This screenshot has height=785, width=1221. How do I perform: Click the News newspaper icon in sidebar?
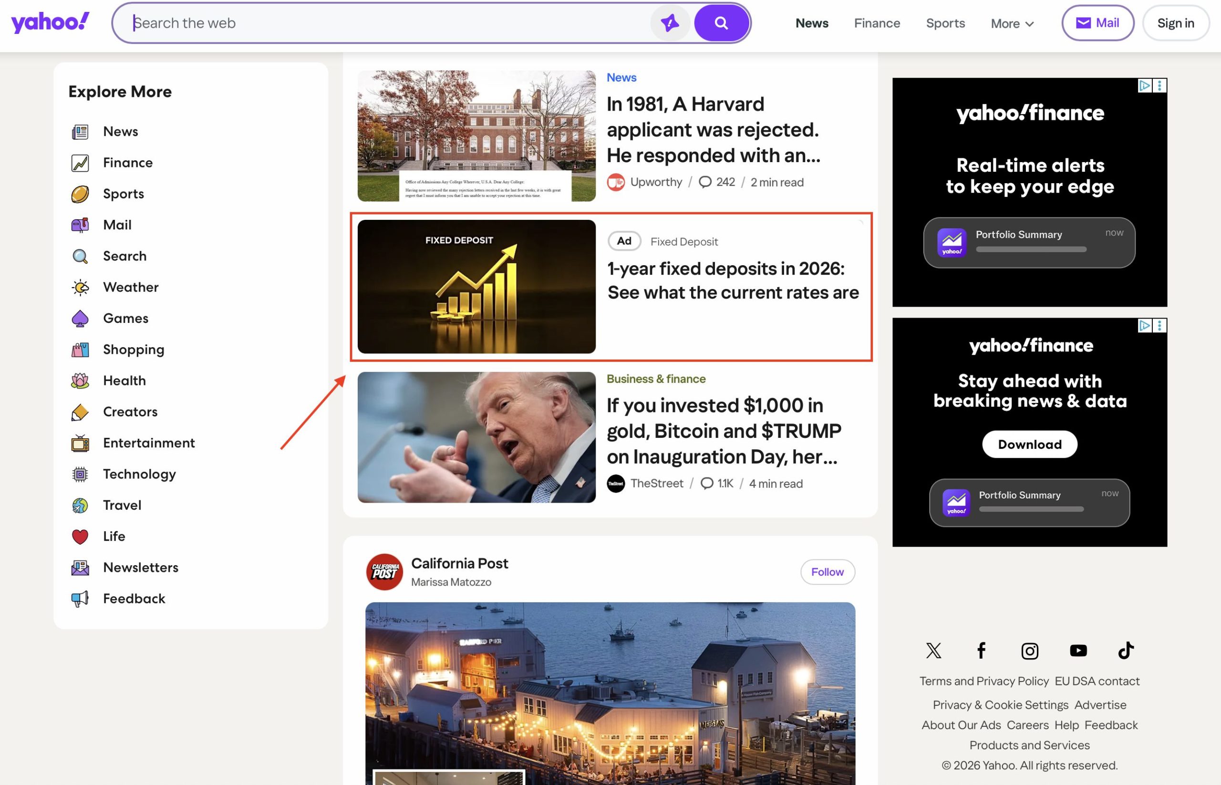80,132
